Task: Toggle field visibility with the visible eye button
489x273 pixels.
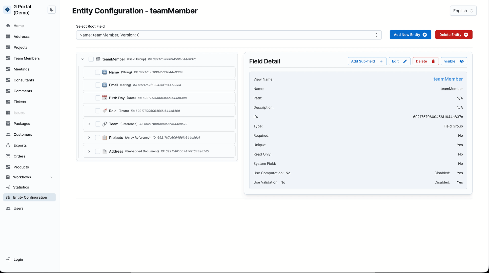Action: tap(454, 61)
